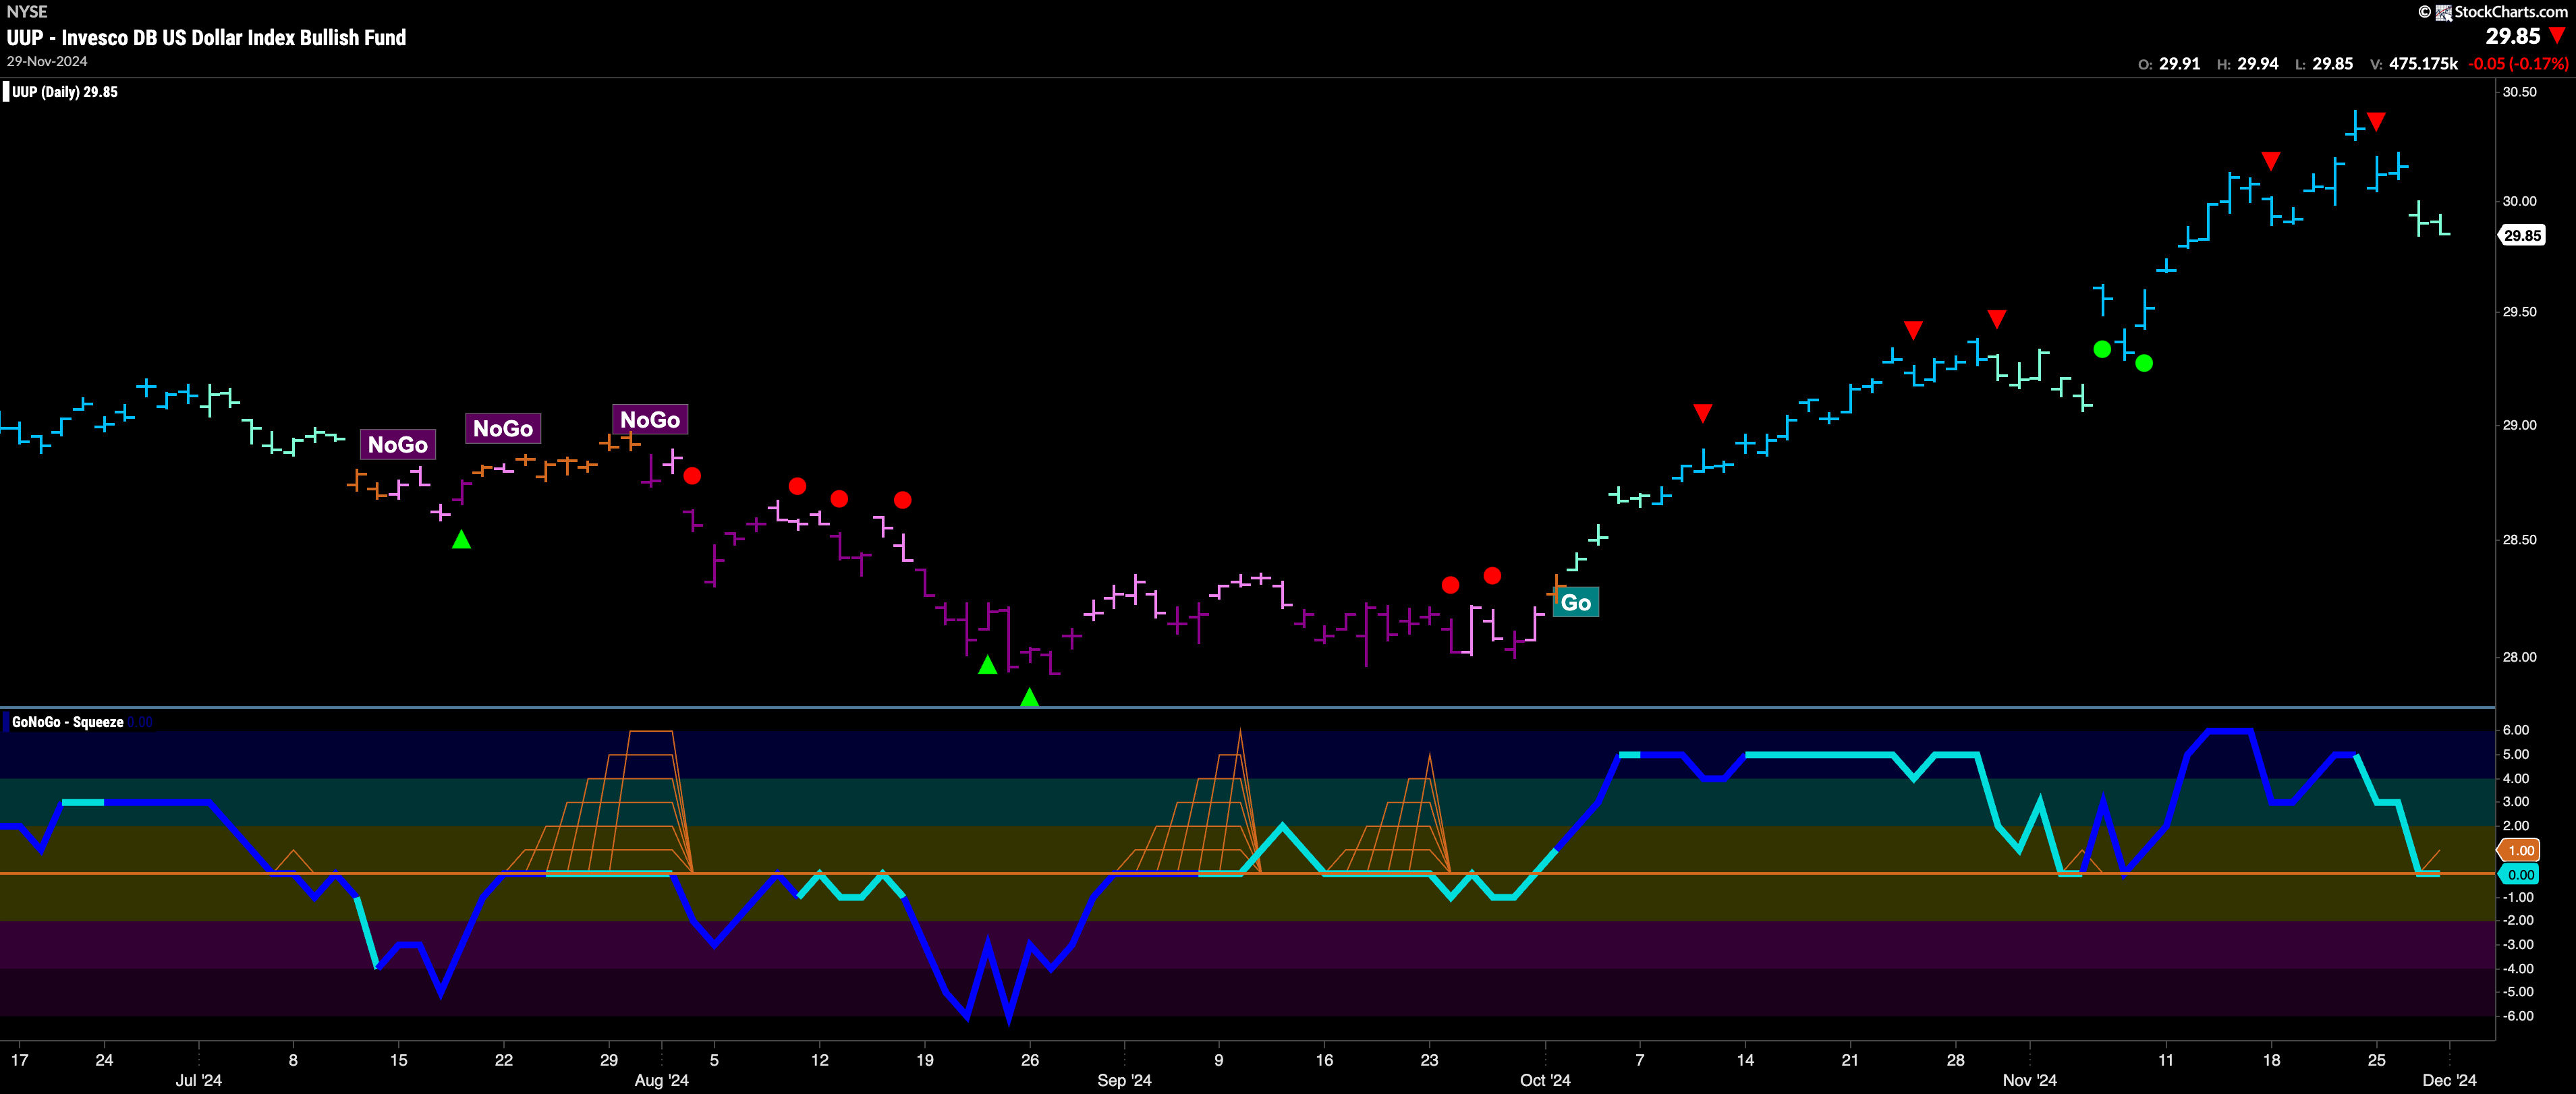
Task: Click the 30.50 price axis label
Action: point(2519,92)
